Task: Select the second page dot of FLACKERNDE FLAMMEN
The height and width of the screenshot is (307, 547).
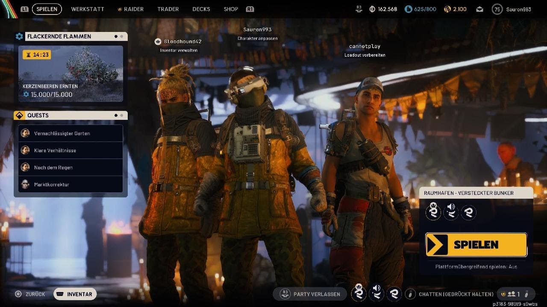Action: 121,36
